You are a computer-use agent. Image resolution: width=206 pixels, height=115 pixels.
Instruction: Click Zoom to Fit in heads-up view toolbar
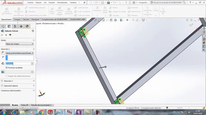click(x=96, y=20)
